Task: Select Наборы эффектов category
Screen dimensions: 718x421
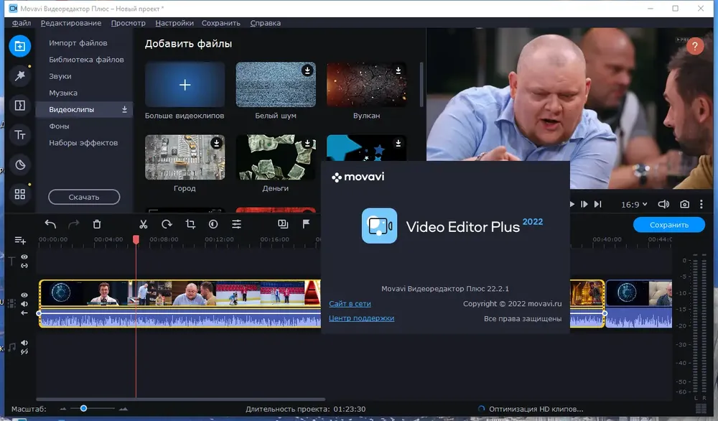Action: point(83,142)
